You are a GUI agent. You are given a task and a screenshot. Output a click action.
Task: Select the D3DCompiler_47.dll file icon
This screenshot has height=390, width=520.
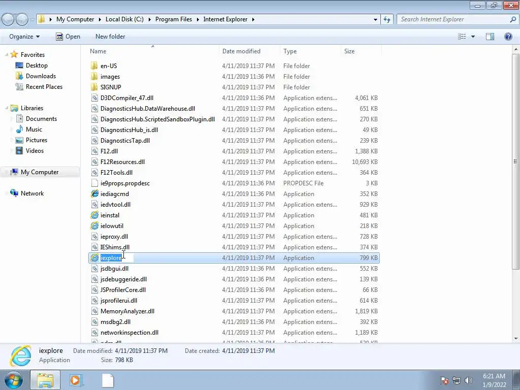point(94,98)
